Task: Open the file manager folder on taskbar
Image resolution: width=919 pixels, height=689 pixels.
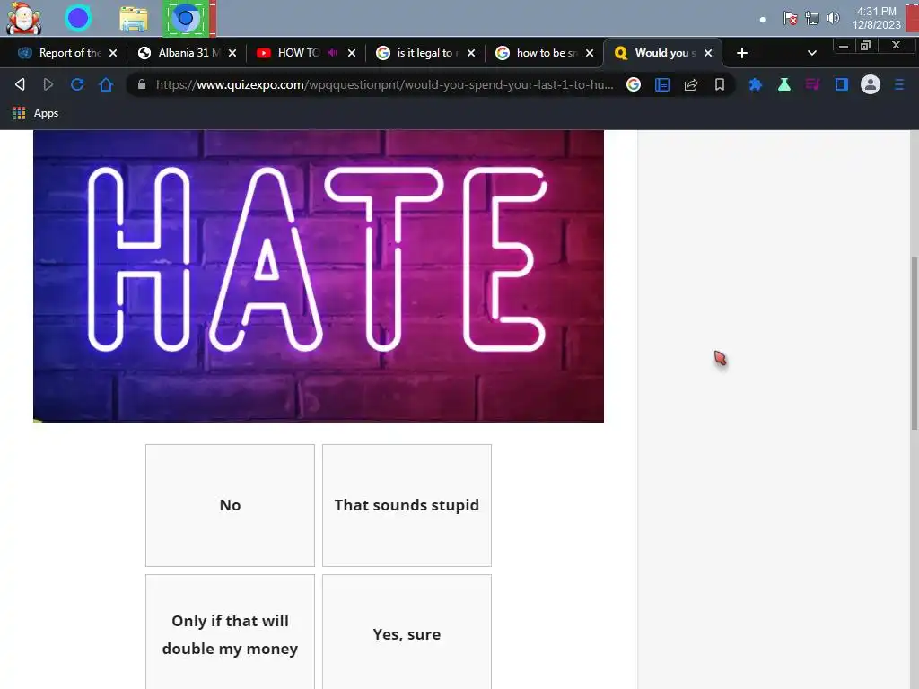Action: (x=134, y=19)
